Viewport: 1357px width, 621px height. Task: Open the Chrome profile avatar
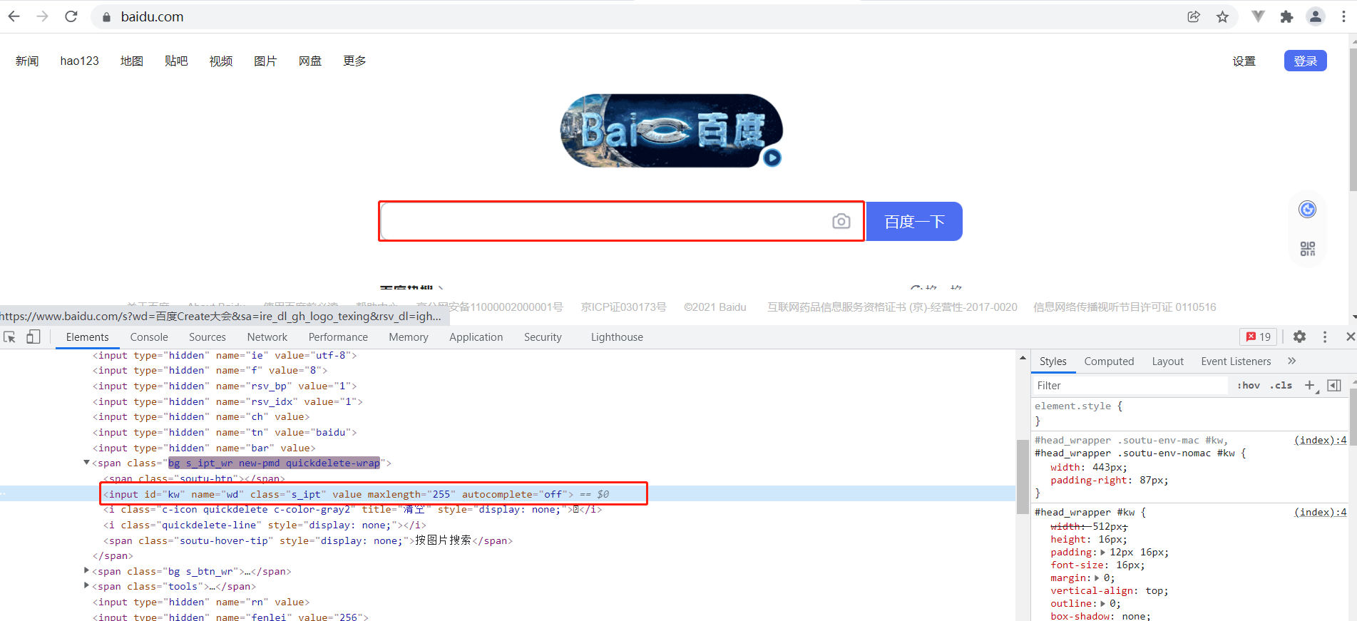(1316, 16)
